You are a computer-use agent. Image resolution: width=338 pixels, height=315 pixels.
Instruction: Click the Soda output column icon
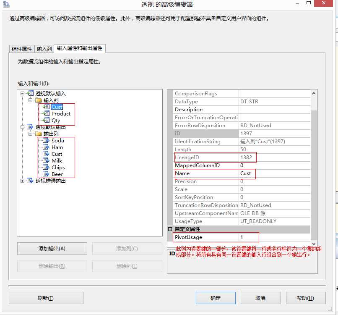click(x=46, y=141)
